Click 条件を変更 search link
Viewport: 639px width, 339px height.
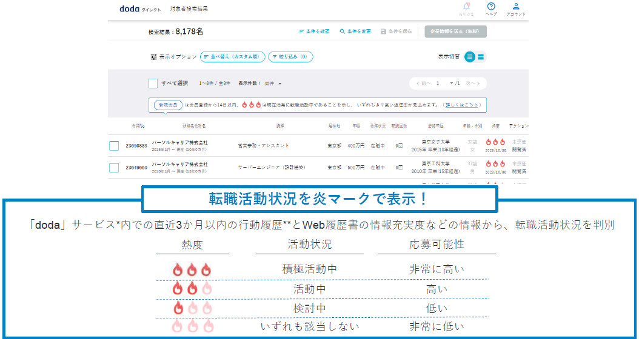pyautogui.click(x=355, y=31)
